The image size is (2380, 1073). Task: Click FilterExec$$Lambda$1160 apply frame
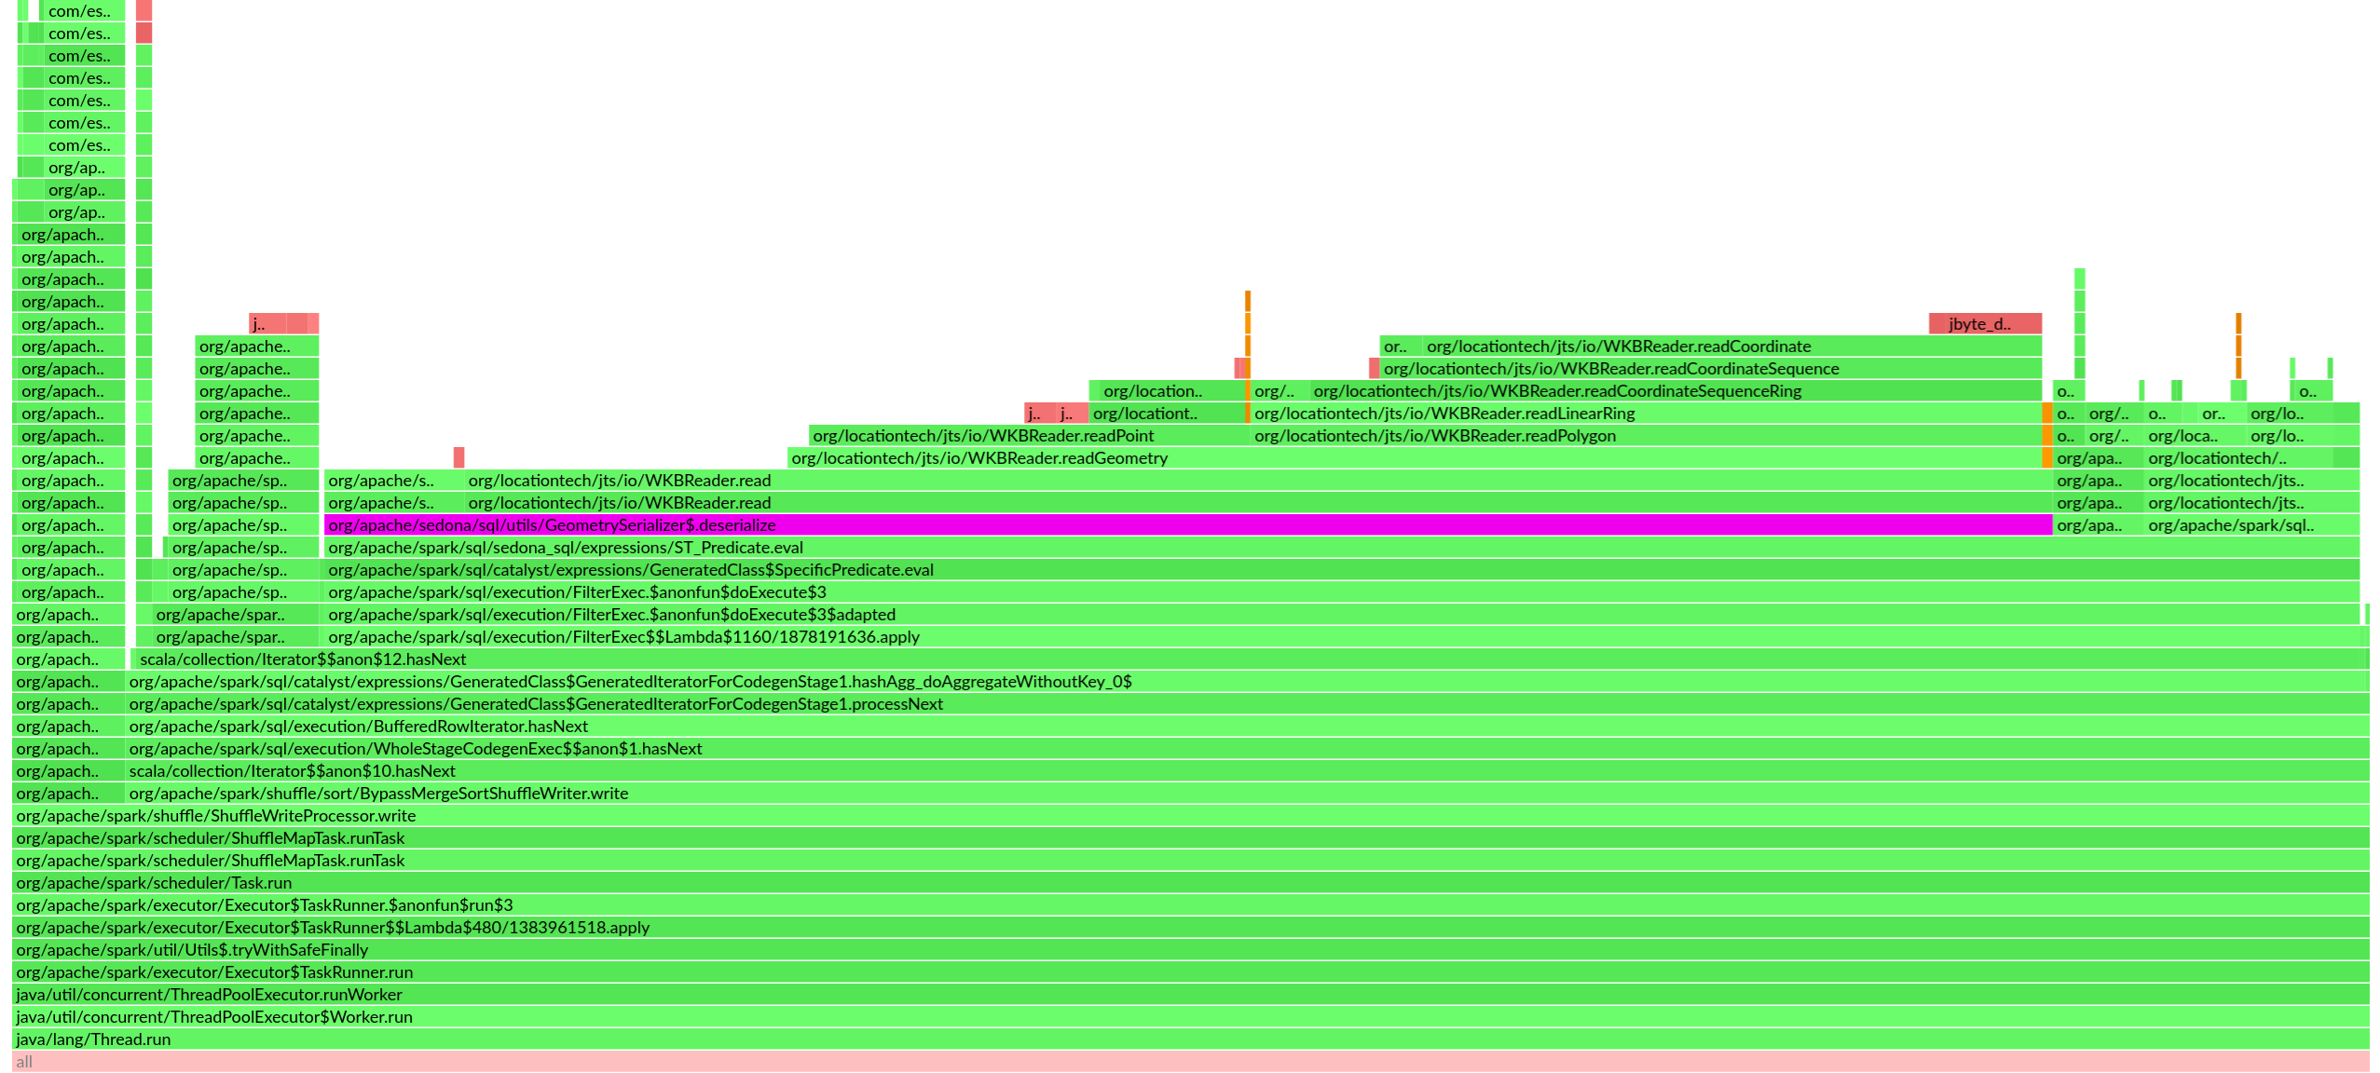(1342, 637)
